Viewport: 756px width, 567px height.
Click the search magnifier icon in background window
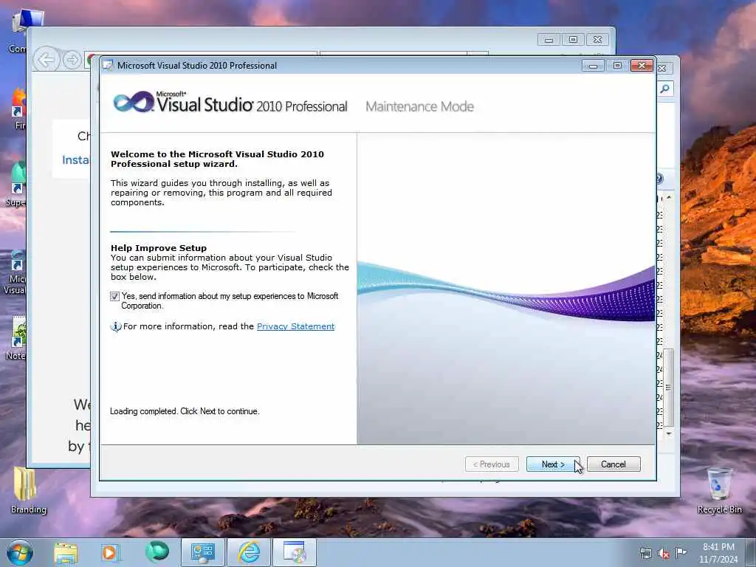pos(665,89)
